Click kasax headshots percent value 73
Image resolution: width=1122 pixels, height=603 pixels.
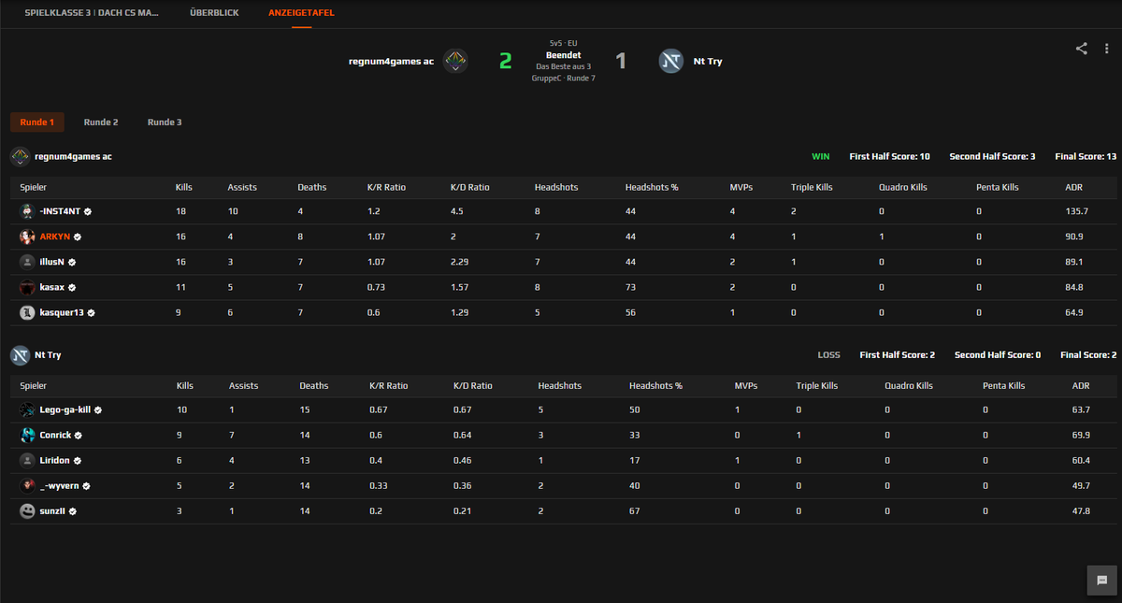point(630,288)
